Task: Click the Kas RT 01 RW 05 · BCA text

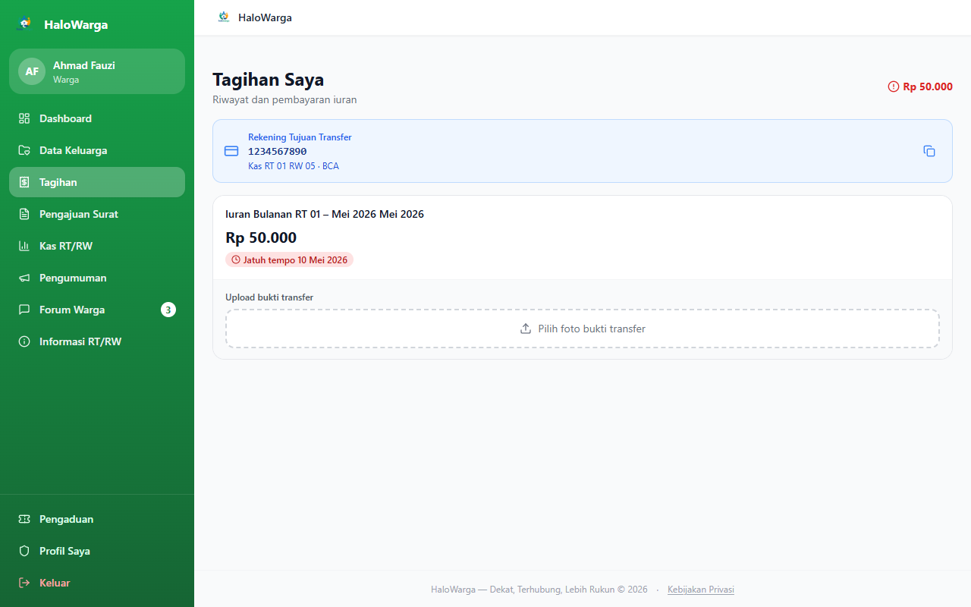Action: [294, 165]
